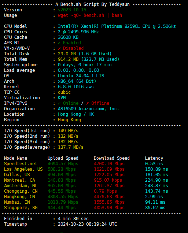Click the system uptime value 0 days, 0 hour 17 min

tap(85, 65)
